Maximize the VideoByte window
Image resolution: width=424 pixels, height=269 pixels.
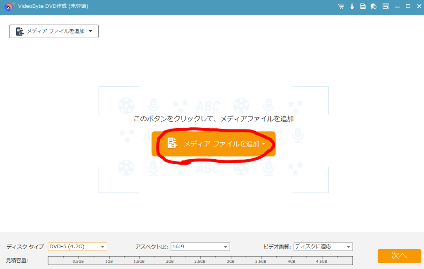[408, 6]
